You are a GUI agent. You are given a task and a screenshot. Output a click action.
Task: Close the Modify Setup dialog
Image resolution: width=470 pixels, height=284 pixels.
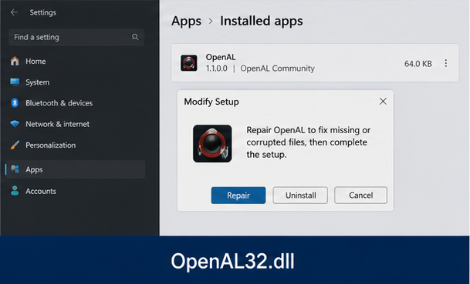point(383,102)
